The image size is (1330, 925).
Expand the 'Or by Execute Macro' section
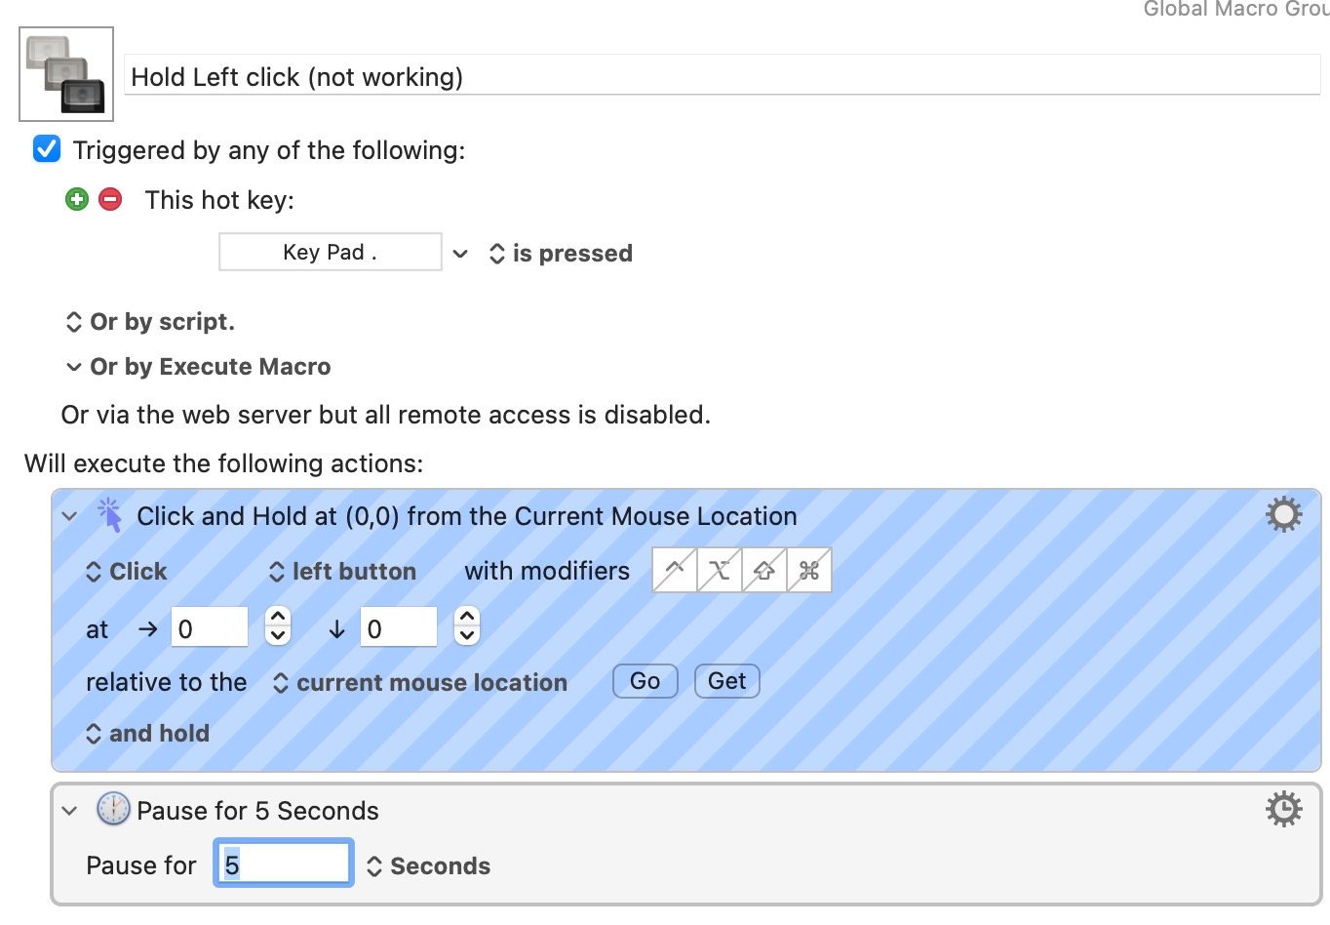point(74,367)
